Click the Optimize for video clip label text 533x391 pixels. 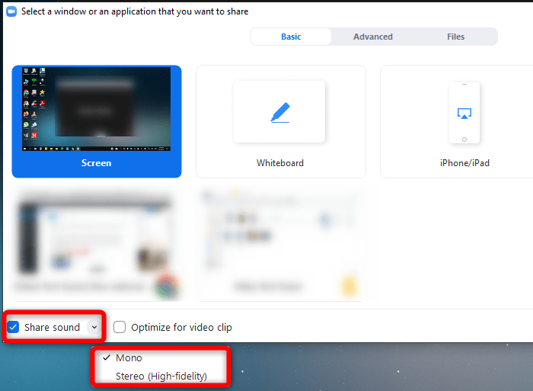pos(181,328)
